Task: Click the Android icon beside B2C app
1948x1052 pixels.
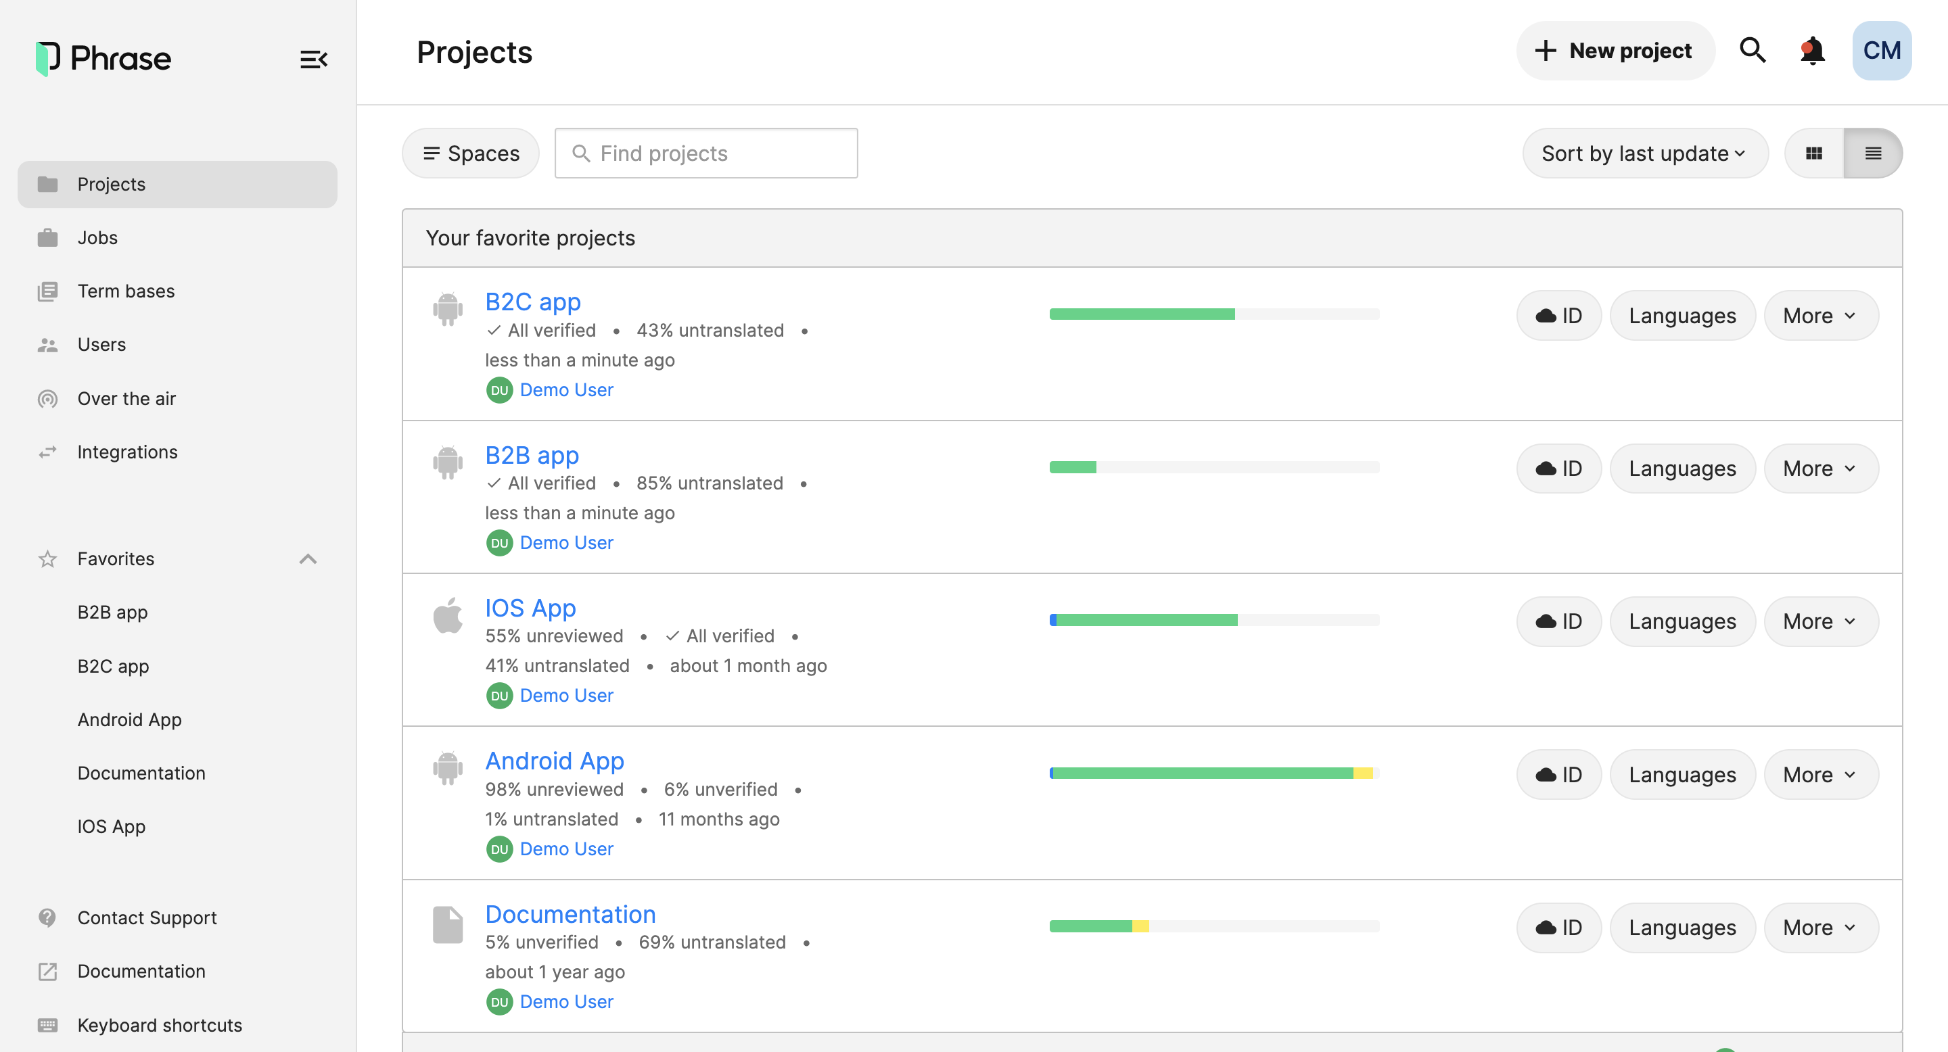Action: (x=448, y=308)
